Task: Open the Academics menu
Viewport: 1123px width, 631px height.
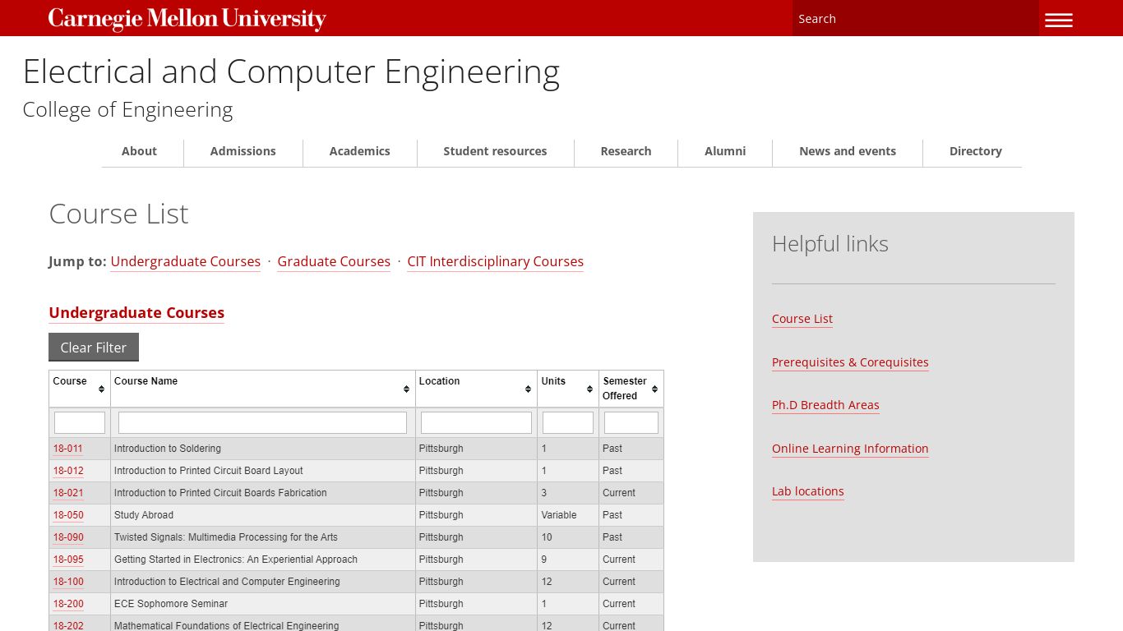Action: click(x=359, y=151)
